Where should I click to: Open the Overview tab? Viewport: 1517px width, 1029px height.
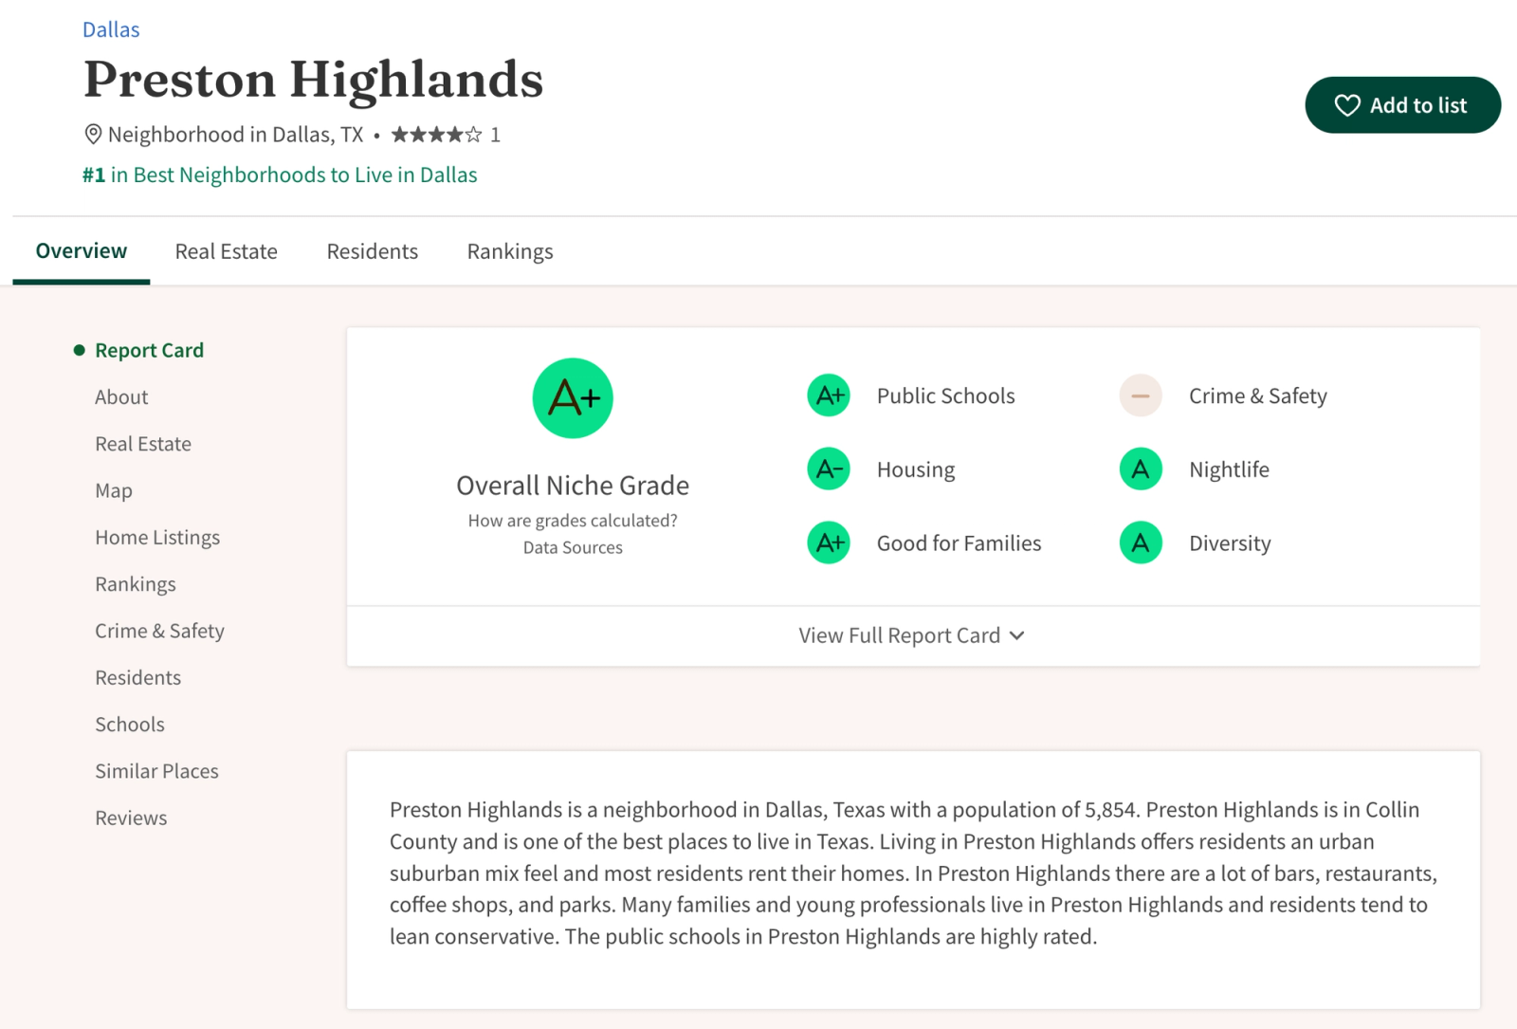(x=82, y=251)
